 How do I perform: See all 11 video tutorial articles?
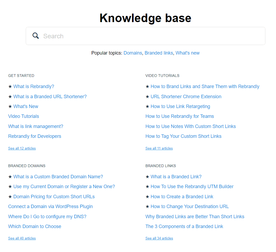coord(159,148)
